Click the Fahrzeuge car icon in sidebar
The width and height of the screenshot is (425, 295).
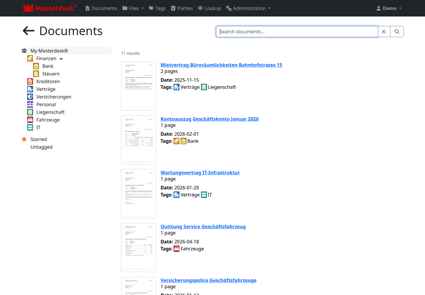tap(30, 120)
